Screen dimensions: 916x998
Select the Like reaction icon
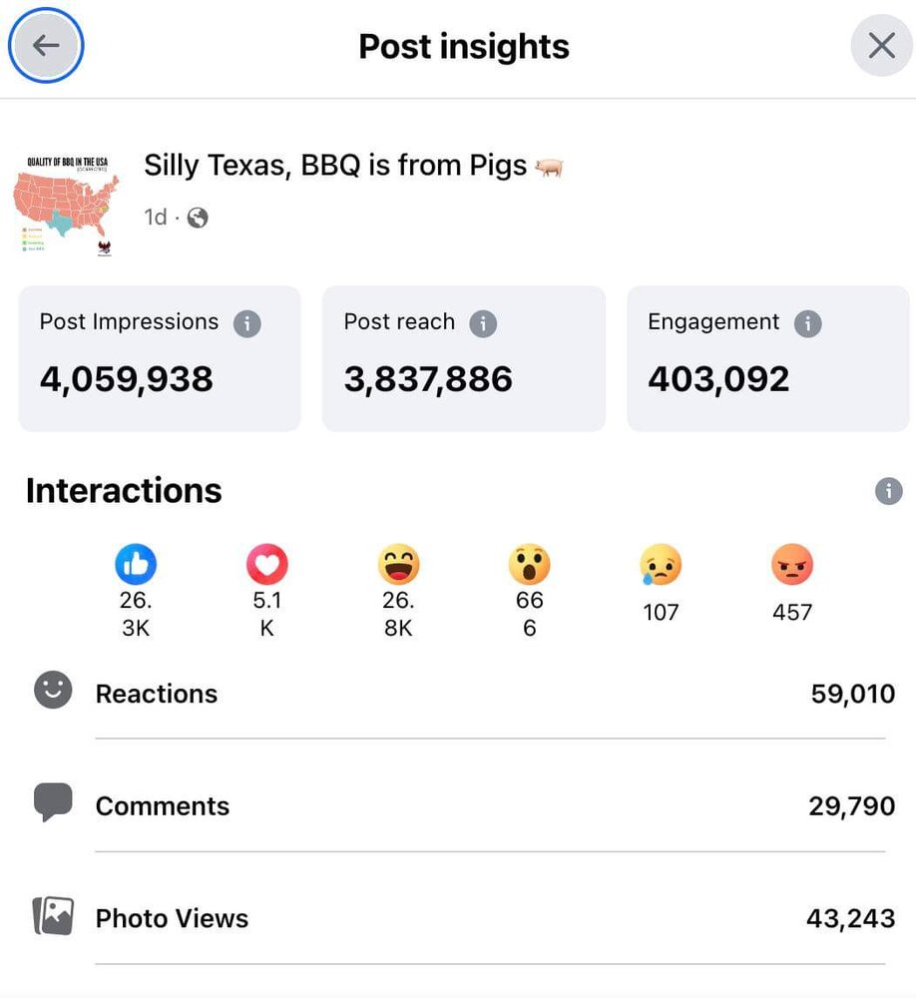pyautogui.click(x=136, y=566)
